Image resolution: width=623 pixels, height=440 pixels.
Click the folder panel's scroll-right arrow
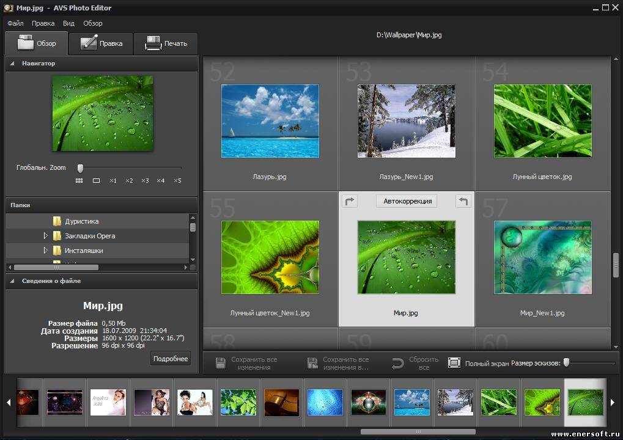185,267
